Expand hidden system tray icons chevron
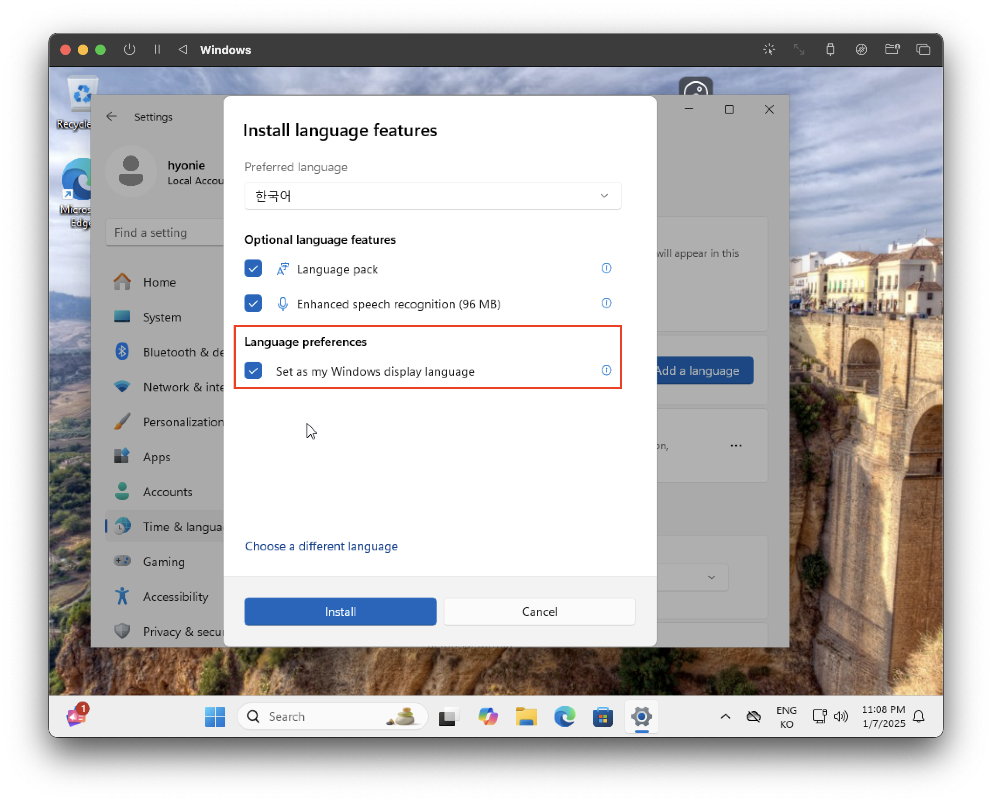Viewport: 992px width, 802px height. pyautogui.click(x=725, y=716)
